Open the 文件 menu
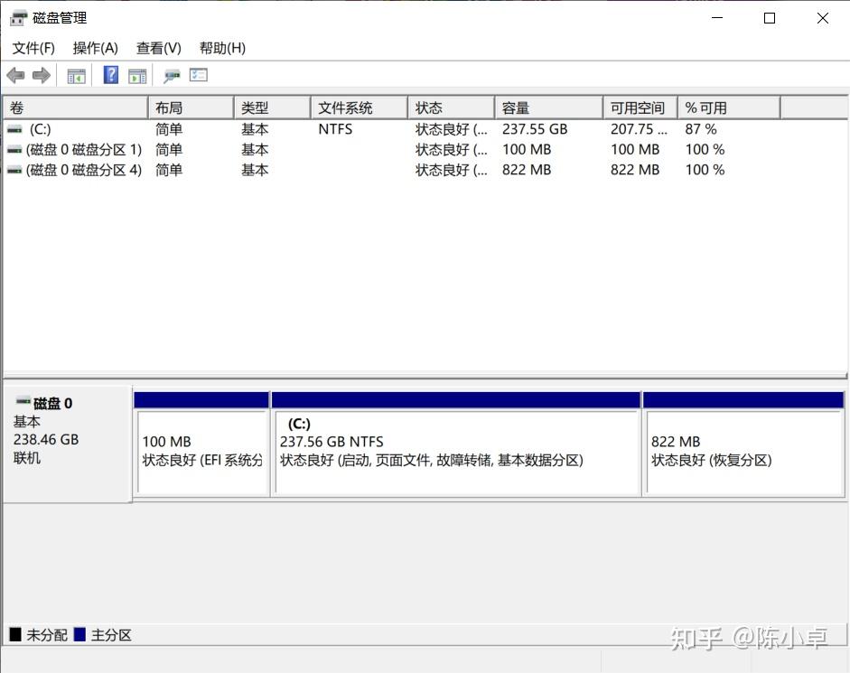Screen dimensions: 850x673 [33, 48]
